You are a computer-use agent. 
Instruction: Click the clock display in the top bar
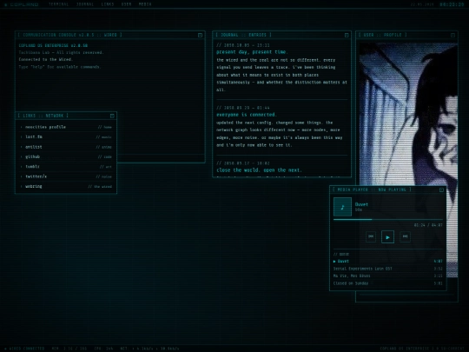pos(452,4)
